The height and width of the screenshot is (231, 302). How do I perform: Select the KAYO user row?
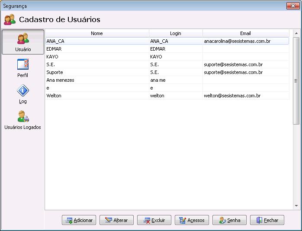[97, 57]
